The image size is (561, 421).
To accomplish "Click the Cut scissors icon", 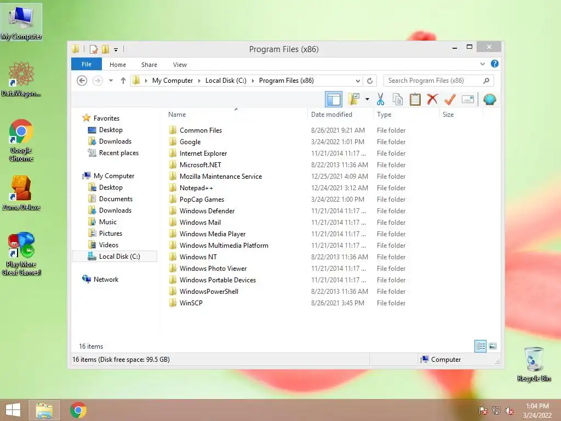I will [x=380, y=99].
